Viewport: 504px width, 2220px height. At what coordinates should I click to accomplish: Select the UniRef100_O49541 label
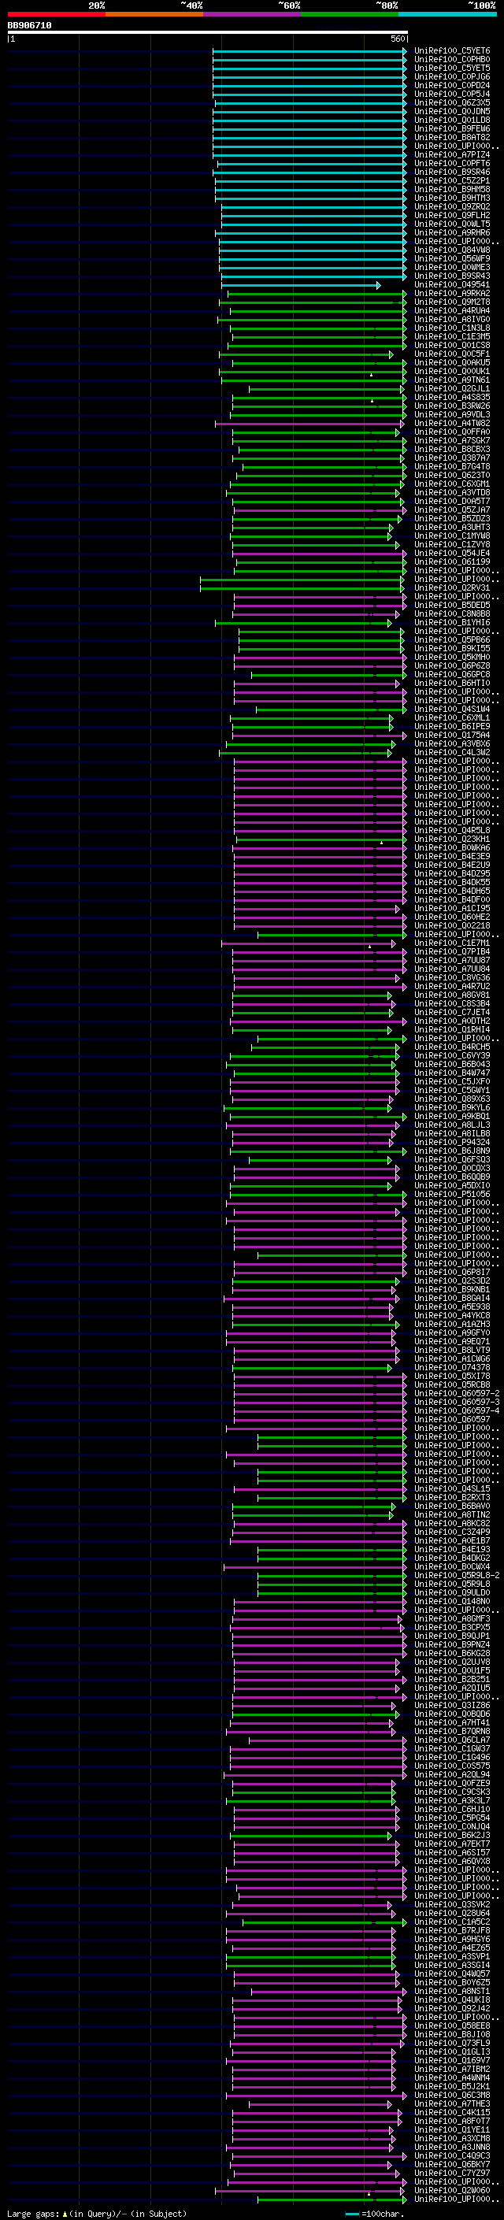pyautogui.click(x=452, y=284)
